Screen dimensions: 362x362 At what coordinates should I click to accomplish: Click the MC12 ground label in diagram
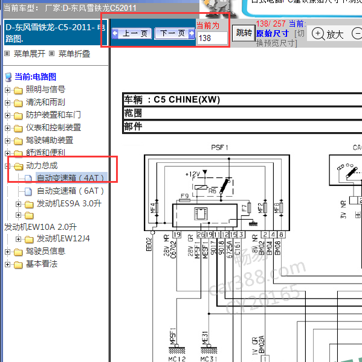(x=177, y=359)
